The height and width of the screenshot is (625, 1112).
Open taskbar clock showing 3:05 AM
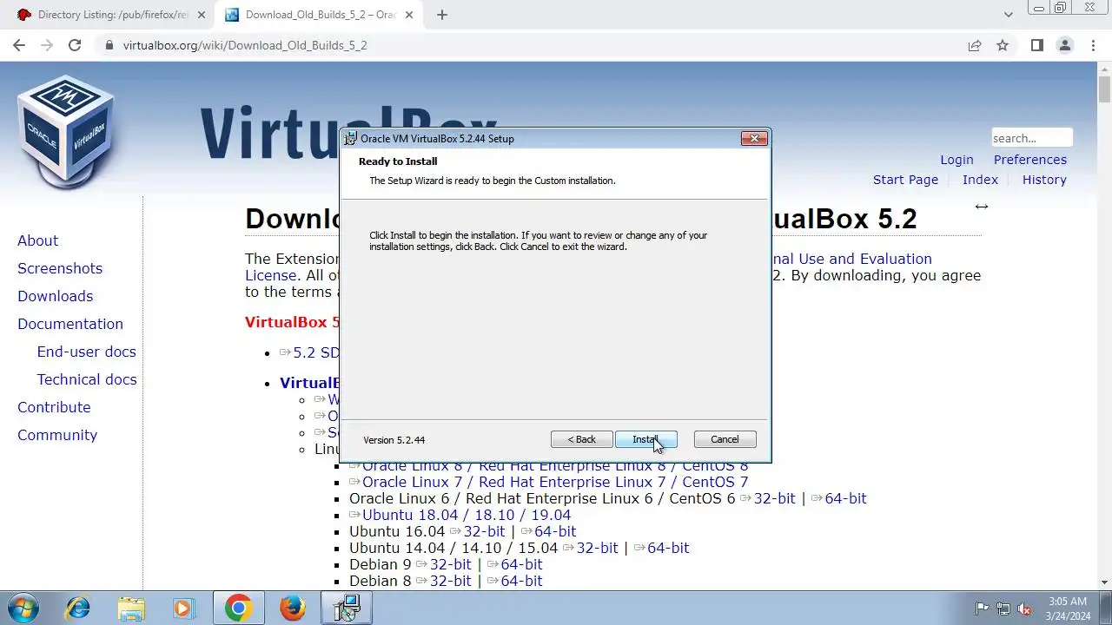(x=1069, y=608)
